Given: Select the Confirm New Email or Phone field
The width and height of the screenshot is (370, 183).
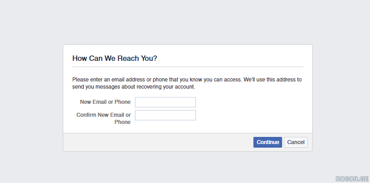Looking at the screenshot, I should (165, 115).
